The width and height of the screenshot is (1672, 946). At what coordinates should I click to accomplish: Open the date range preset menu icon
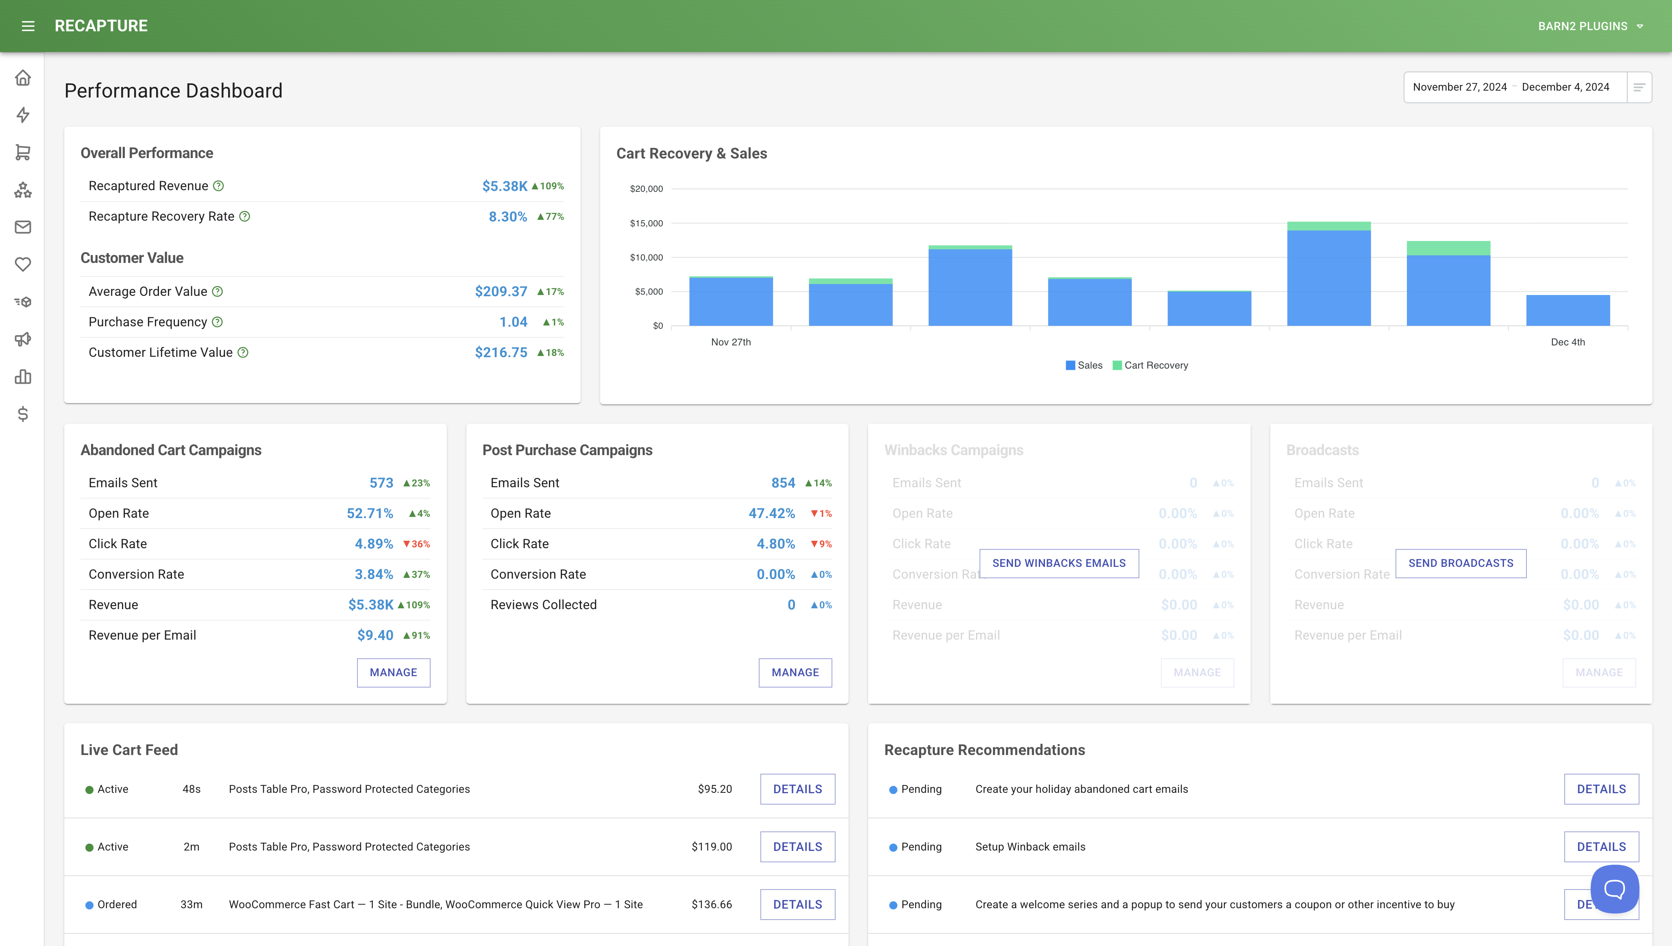(1639, 87)
